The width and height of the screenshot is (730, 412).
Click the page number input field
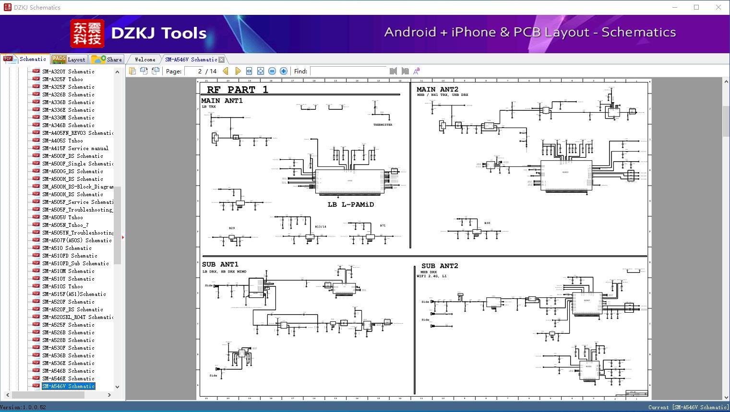tap(193, 71)
